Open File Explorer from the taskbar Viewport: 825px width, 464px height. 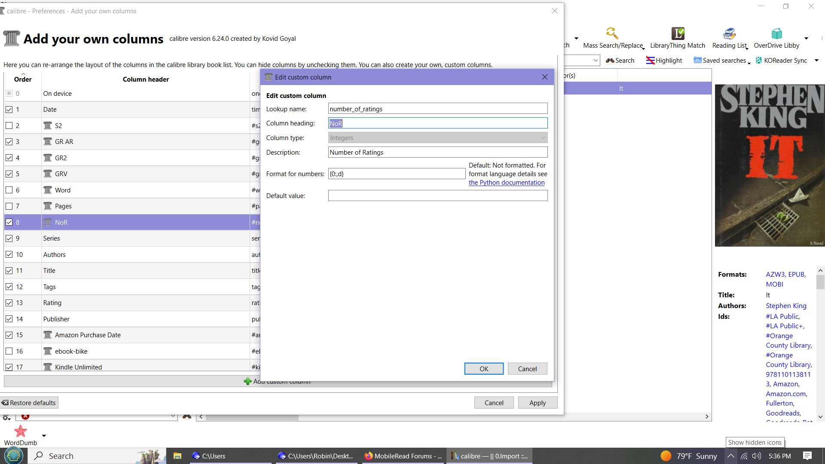point(177,456)
